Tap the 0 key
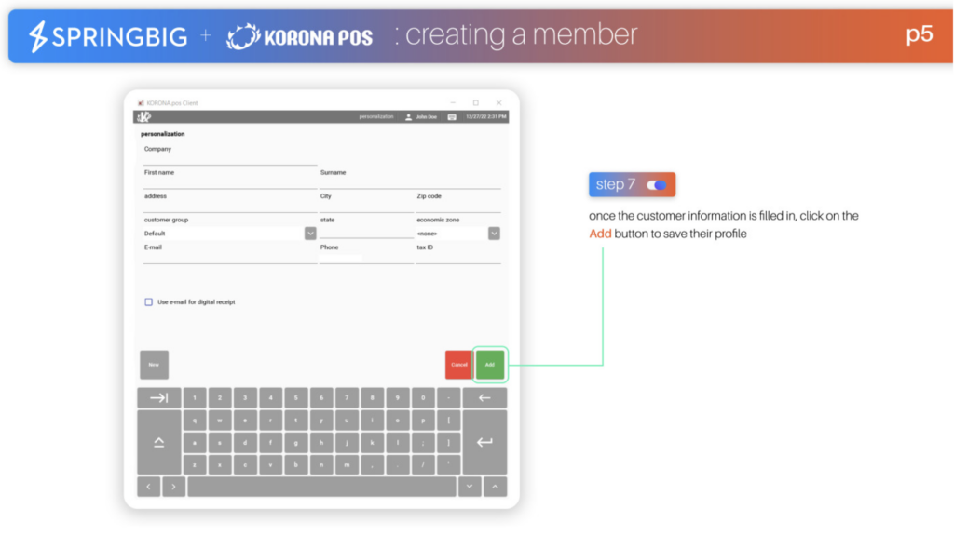The image size is (954, 535). coord(423,397)
